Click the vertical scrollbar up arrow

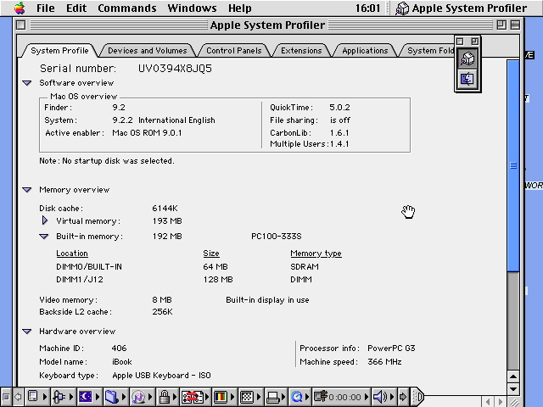[x=513, y=376]
